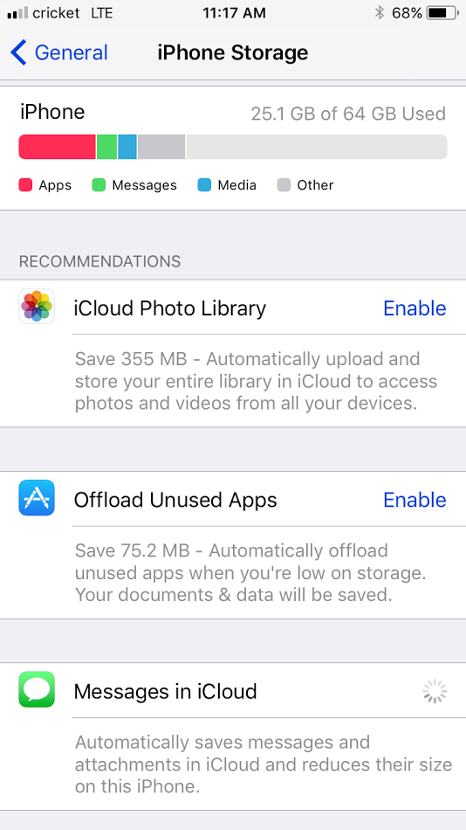Tap the Messages in iCloud loading spinner

[x=435, y=691]
